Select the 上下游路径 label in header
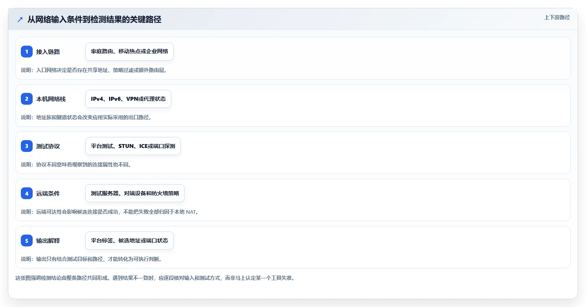 pyautogui.click(x=557, y=17)
